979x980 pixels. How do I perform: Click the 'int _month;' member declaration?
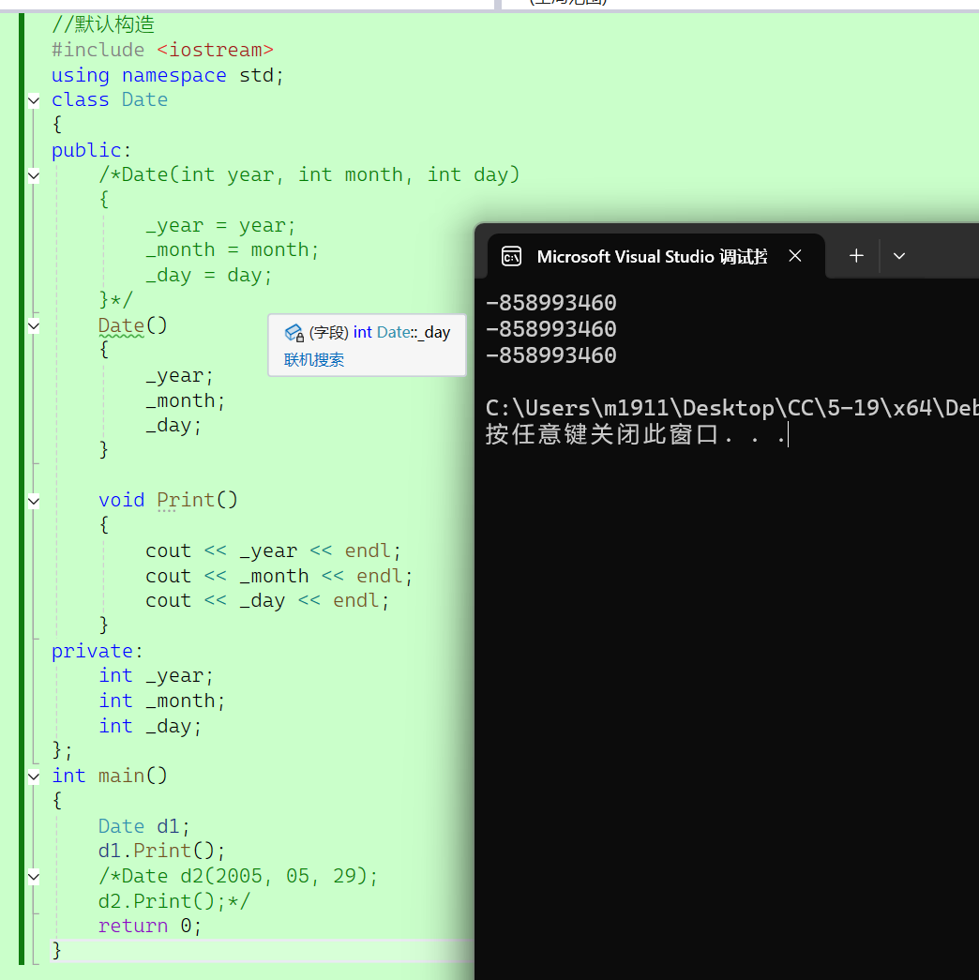(x=161, y=701)
